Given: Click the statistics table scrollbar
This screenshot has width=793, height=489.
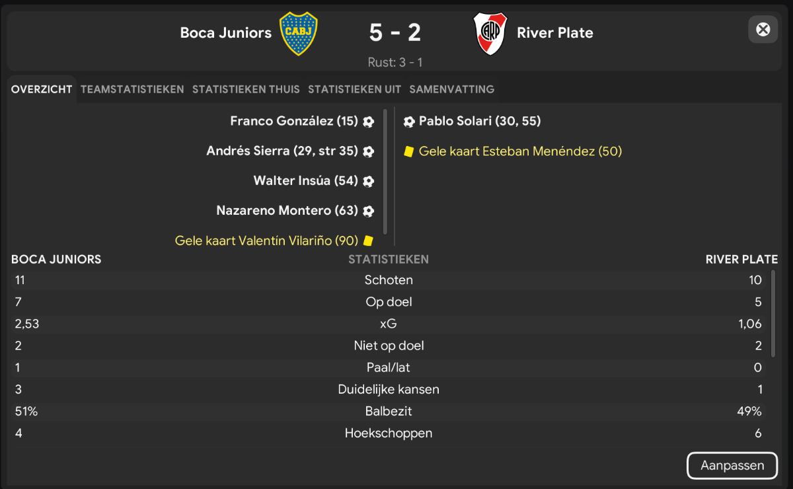Looking at the screenshot, I should tap(773, 314).
